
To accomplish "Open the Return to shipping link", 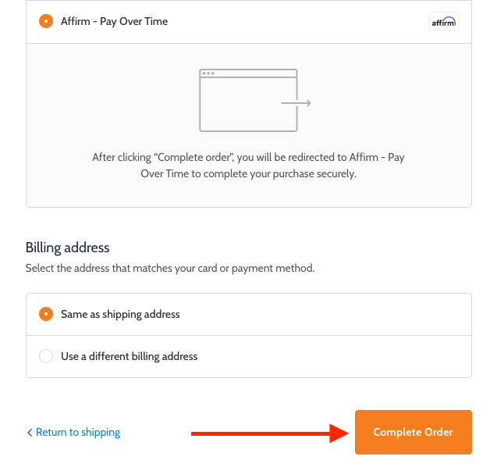I will pos(78,432).
